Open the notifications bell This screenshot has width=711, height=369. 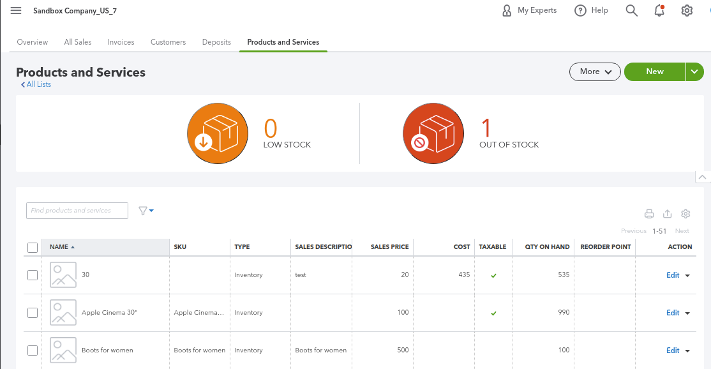click(659, 10)
